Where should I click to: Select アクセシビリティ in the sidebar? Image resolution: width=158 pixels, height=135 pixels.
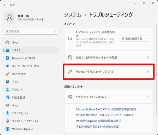[x=31, y=113]
